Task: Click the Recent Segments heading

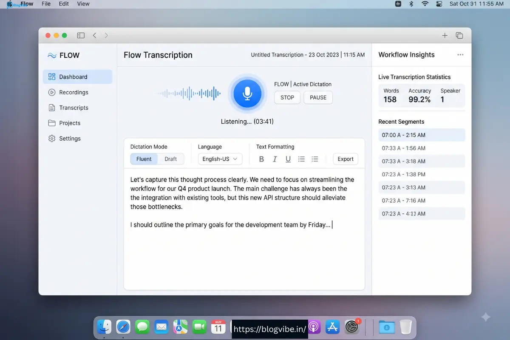Action: click(401, 122)
